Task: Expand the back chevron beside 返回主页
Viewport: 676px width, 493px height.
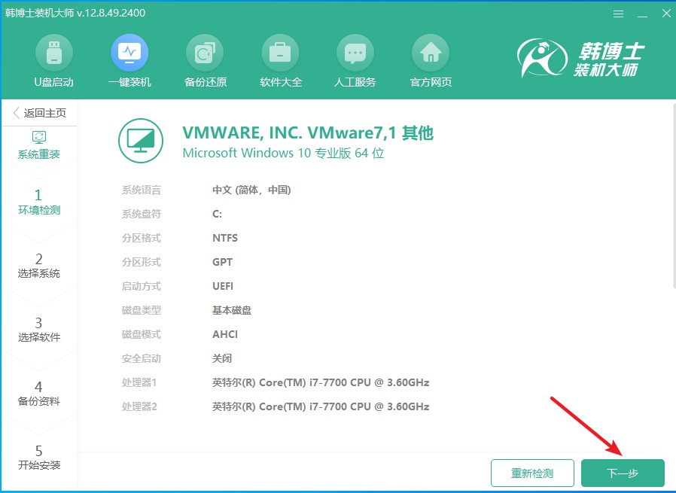Action: pyautogui.click(x=15, y=112)
